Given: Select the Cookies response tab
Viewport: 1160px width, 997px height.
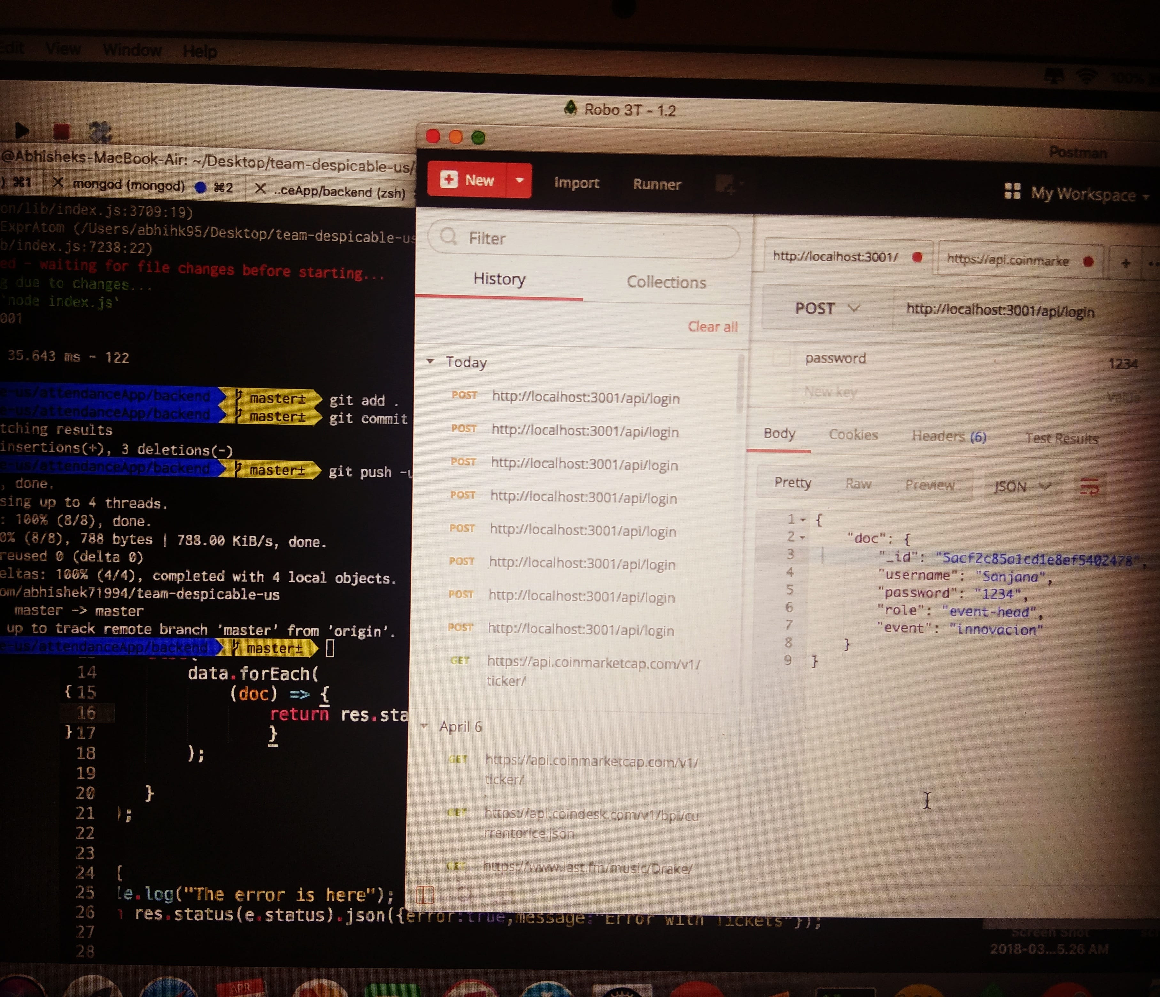Looking at the screenshot, I should tap(853, 435).
